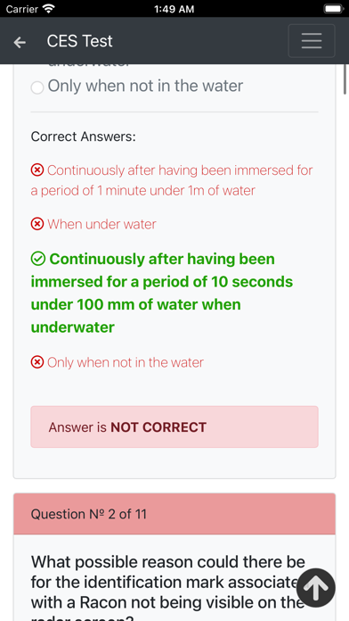Tap the 1:49 AM clock
Viewport: 349px width, 621px height.
point(174,9)
